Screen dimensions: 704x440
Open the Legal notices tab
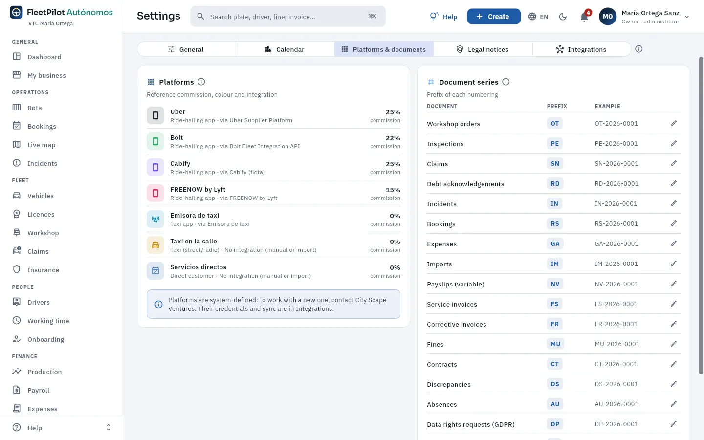tap(483, 49)
